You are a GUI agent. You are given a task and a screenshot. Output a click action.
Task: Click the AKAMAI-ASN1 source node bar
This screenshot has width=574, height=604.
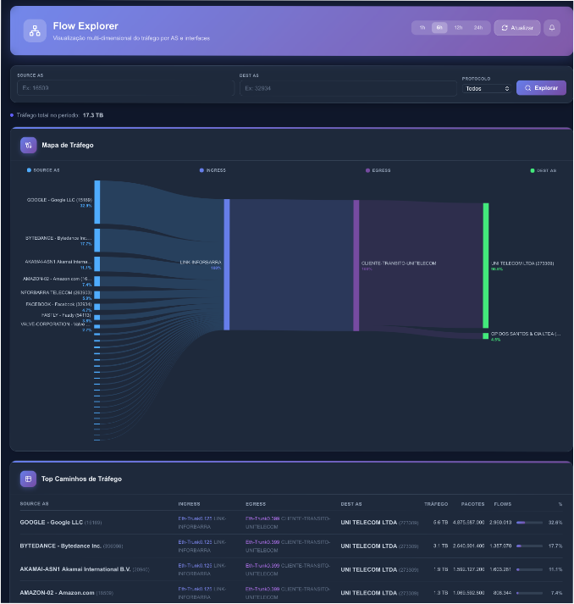coord(97,263)
